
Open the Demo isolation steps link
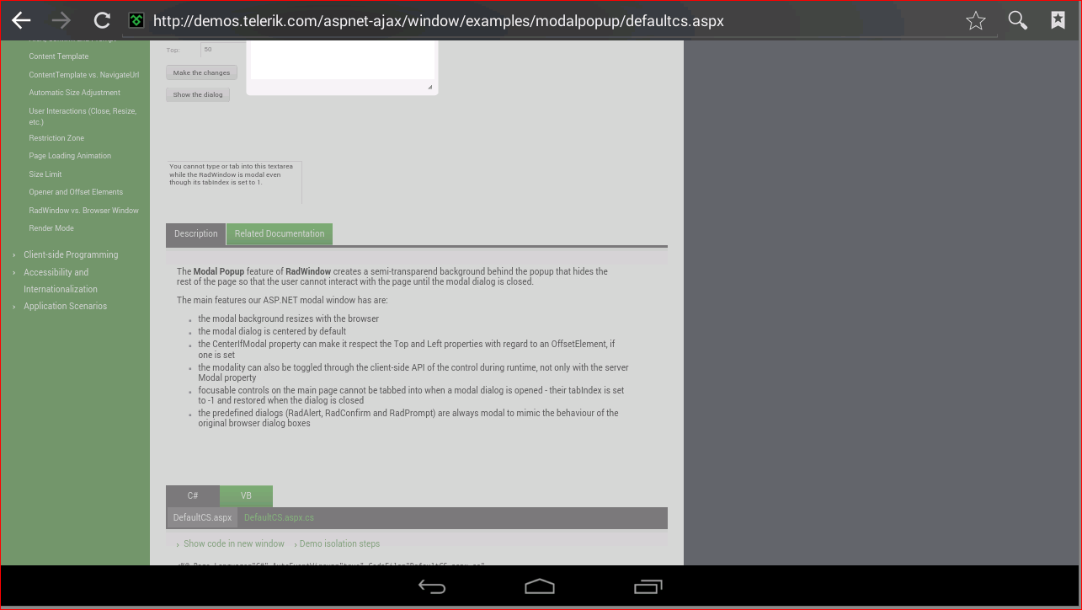point(339,544)
